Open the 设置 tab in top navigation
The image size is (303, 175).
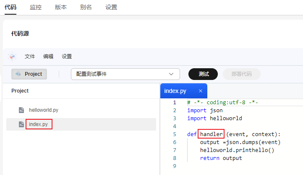point(111,8)
